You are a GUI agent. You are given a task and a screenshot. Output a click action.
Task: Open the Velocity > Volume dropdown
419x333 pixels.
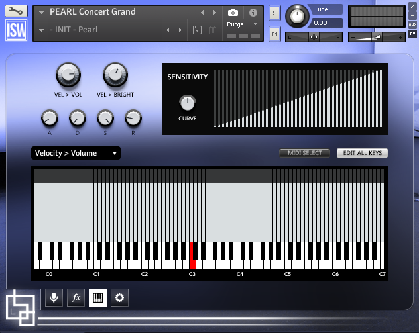(x=76, y=153)
